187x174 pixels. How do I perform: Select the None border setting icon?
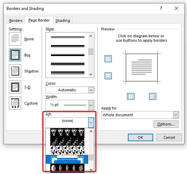(15, 39)
